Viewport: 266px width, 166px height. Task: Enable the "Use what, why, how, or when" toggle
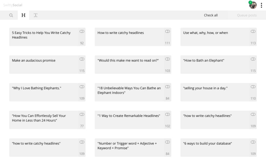tap(253, 31)
